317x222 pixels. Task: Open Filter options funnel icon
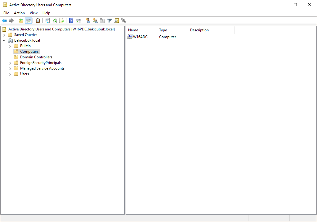pos(109,20)
